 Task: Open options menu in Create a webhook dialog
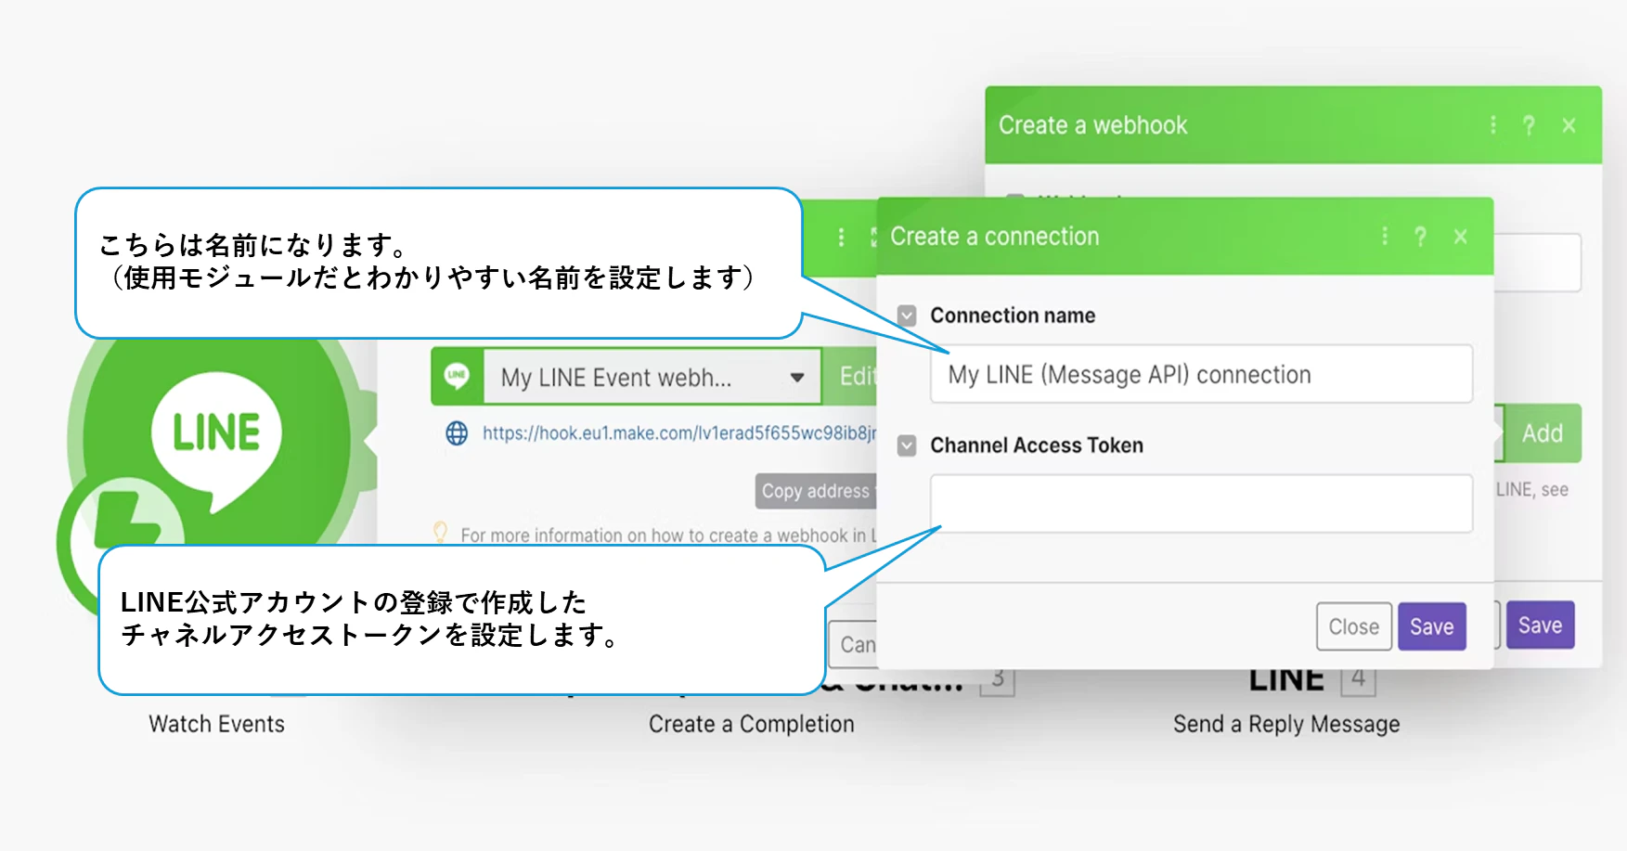tap(1492, 125)
